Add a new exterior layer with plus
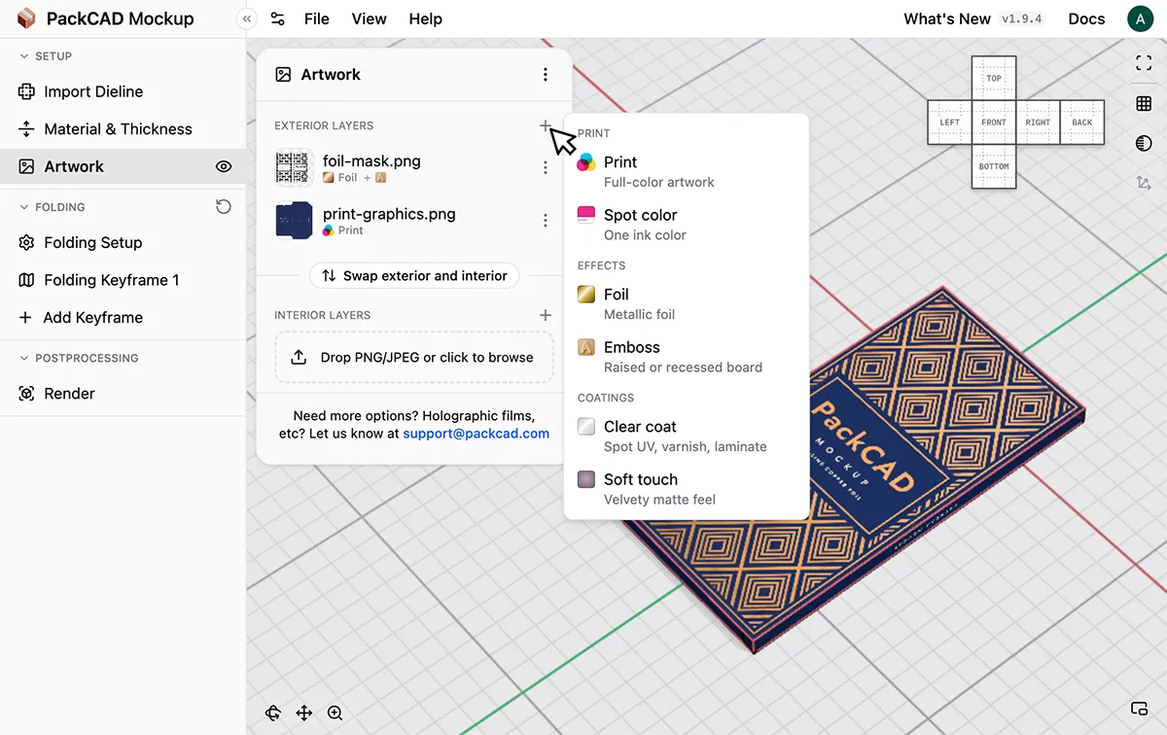The height and width of the screenshot is (735, 1167). point(546,125)
